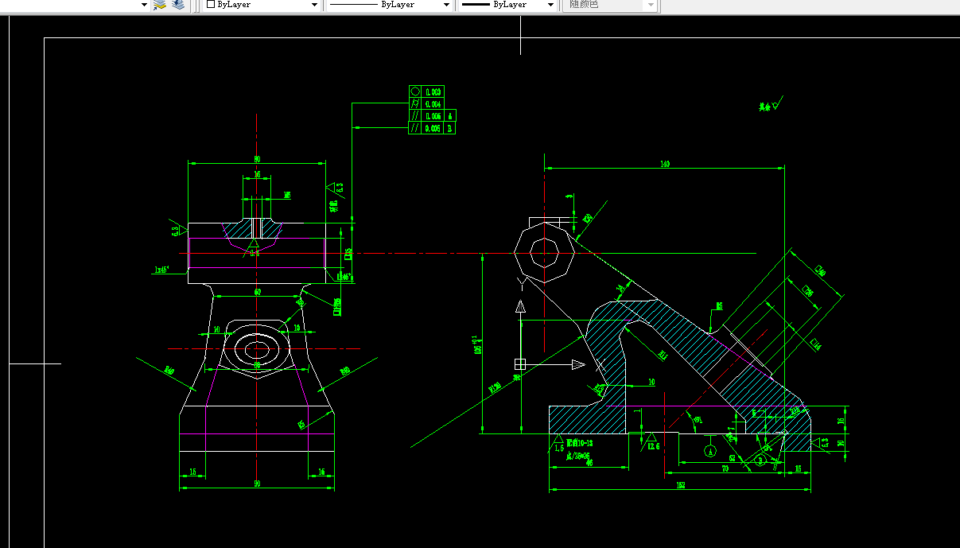Viewport: 960px width, 548px height.
Task: Expand the layer list dropdown arrow
Action: tap(145, 4)
